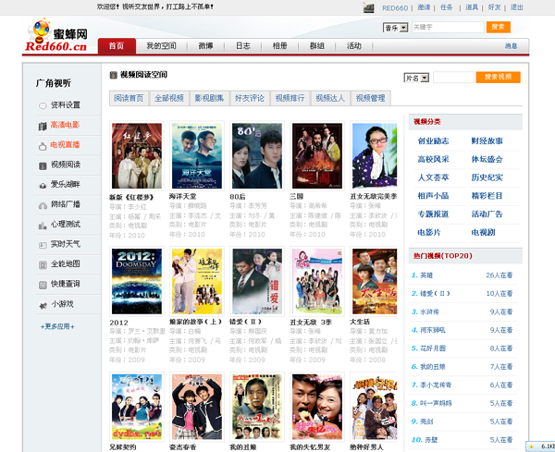The image size is (555, 452).
Task: Open the 音乐 search category dropdown
Action: tap(395, 28)
